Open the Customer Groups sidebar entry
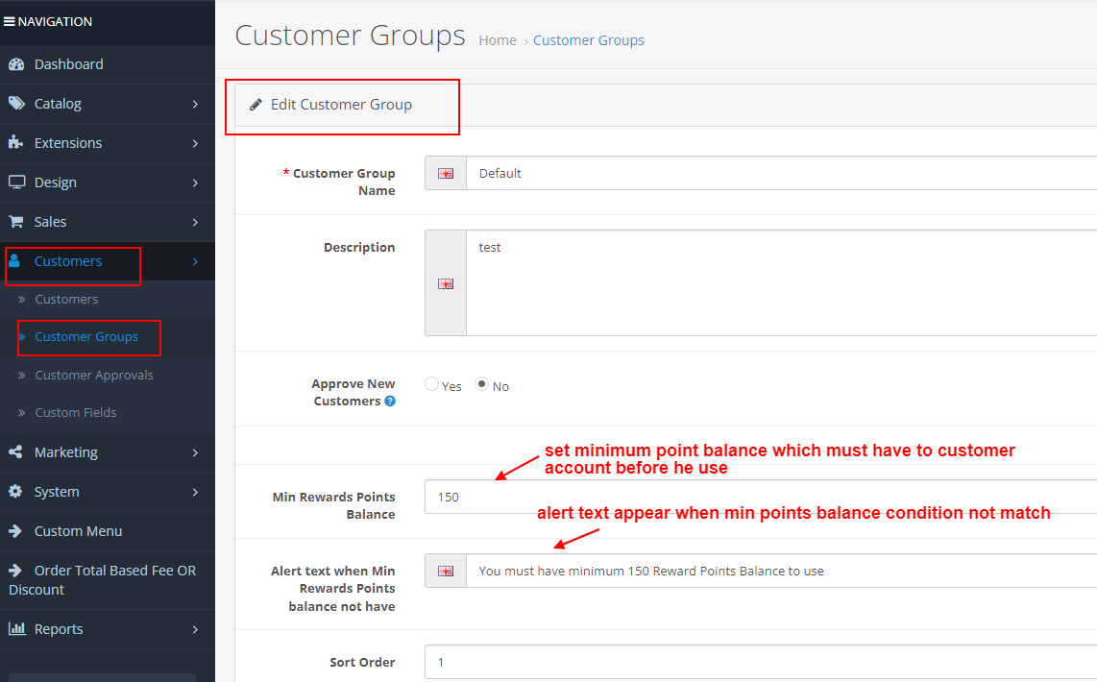The width and height of the screenshot is (1097, 682). tap(88, 337)
